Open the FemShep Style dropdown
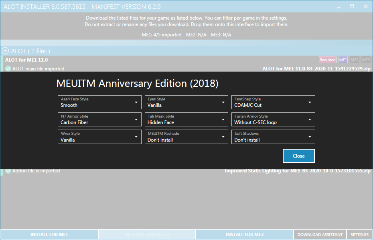373x240 pixels. tap(273, 102)
